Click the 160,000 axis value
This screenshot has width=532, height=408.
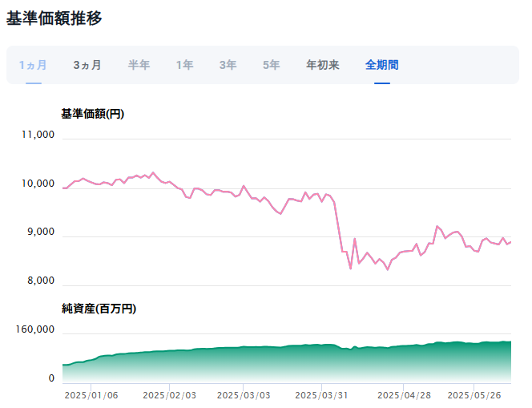click(x=35, y=329)
